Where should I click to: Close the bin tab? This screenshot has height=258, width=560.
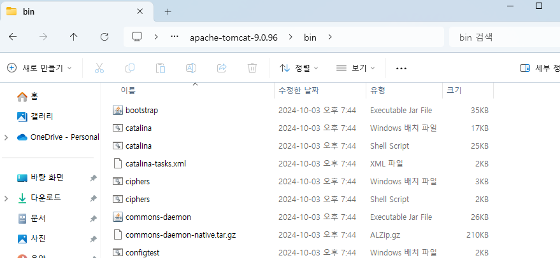pos(140,11)
